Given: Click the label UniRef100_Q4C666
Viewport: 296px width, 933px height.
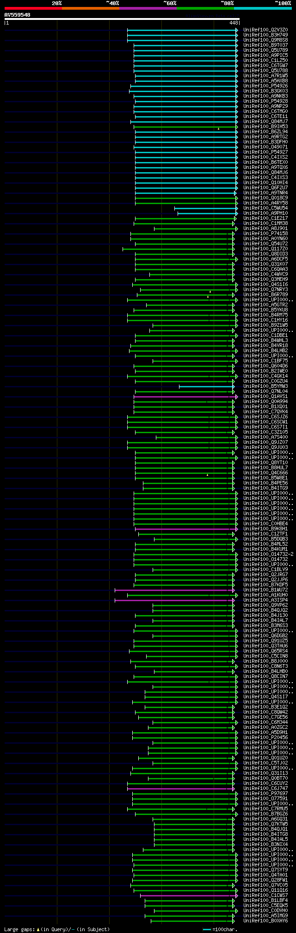Looking at the screenshot, I should [x=265, y=473].
